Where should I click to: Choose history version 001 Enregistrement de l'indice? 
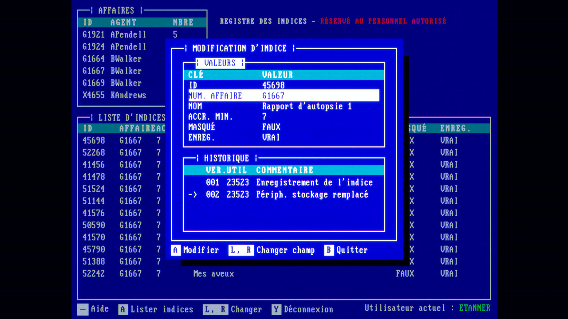[x=288, y=183]
